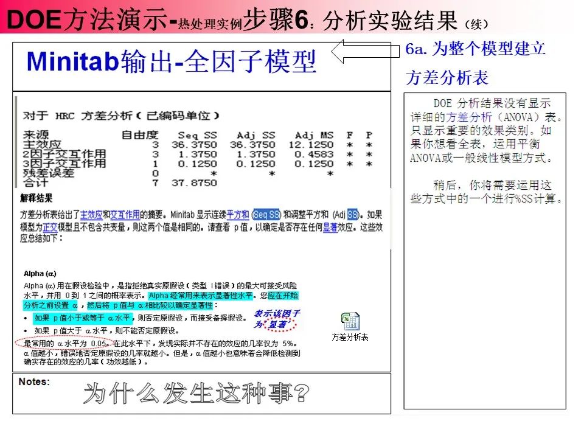
Task: Select the 12.1250 Adj MS value
Action: 311,145
